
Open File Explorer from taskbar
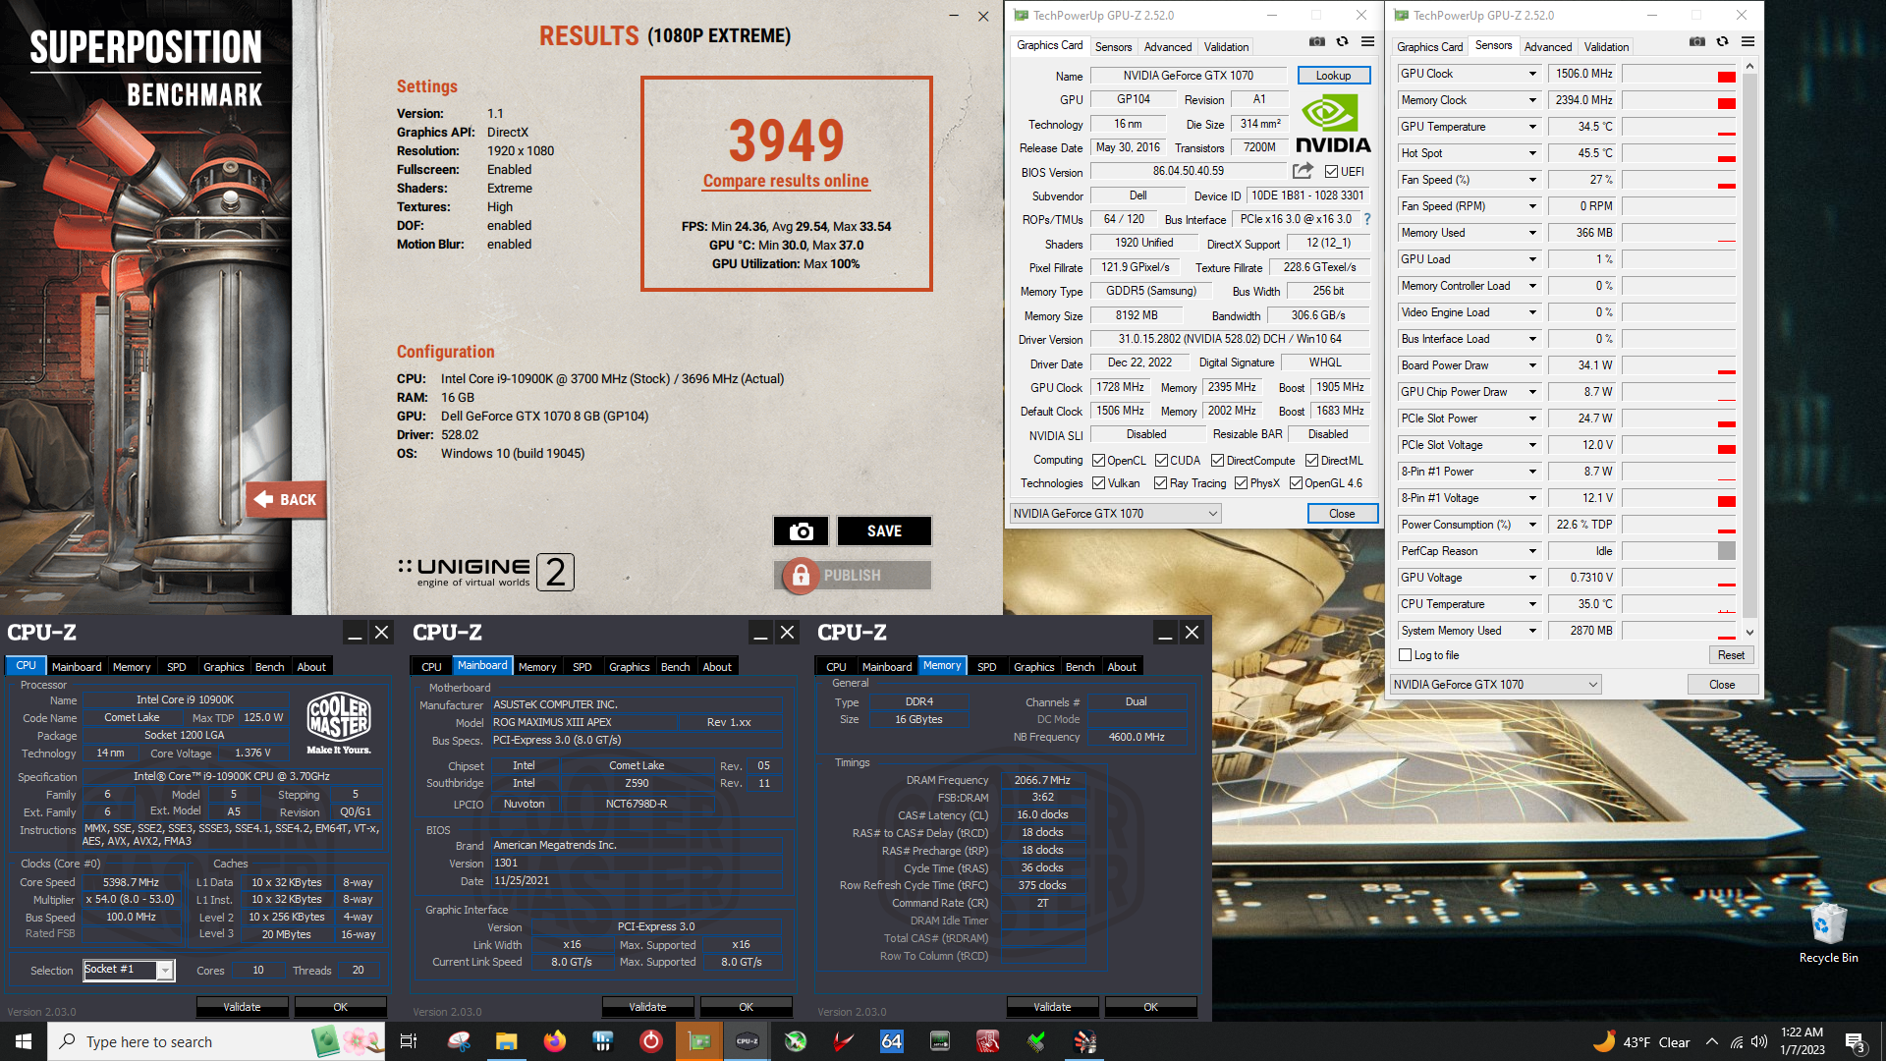506,1041
